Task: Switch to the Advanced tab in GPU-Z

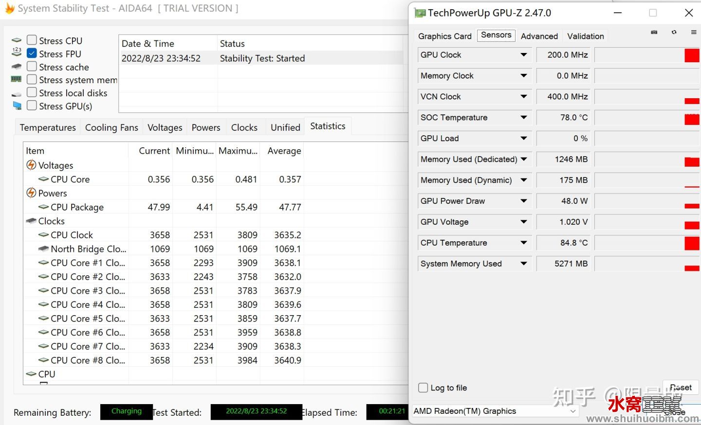Action: point(539,36)
